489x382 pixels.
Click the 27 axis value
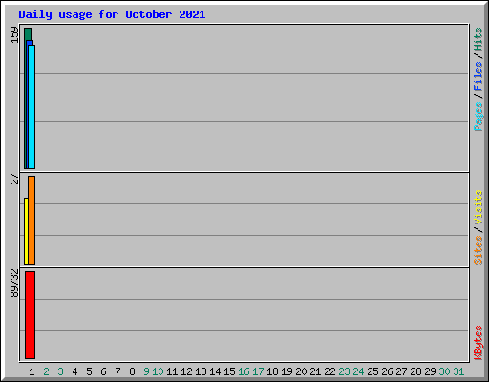pos(14,179)
